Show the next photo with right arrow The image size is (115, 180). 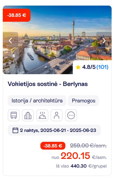pos(104,41)
